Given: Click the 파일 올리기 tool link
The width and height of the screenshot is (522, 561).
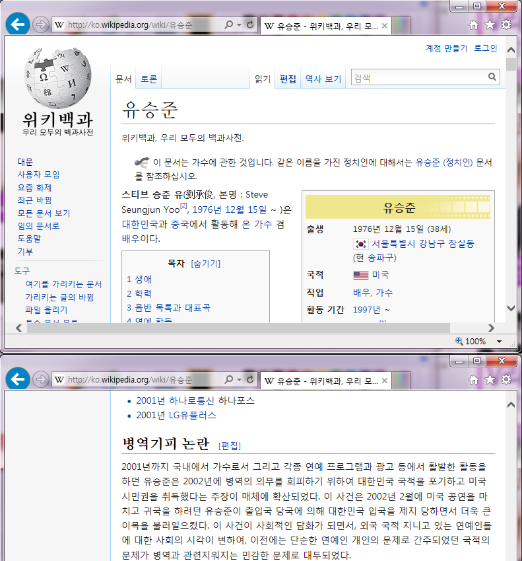Looking at the screenshot, I should pos(46,310).
